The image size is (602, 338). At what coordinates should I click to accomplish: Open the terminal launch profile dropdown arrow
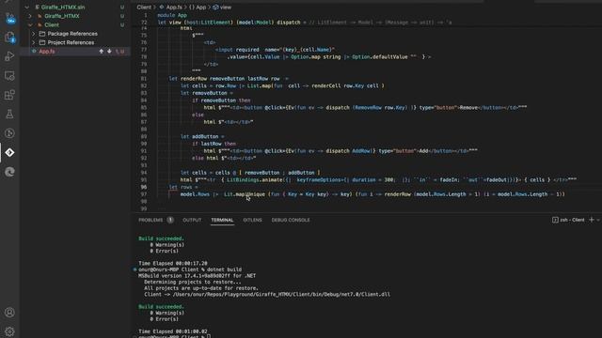(x=598, y=220)
